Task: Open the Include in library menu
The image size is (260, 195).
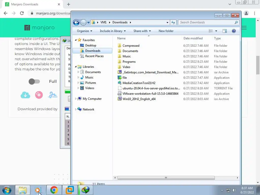Action: click(113, 31)
